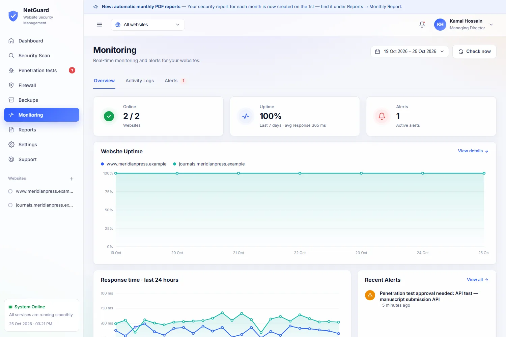Screen dimensions: 506x337
Task: Open the Alerts tab
Action: [175, 81]
